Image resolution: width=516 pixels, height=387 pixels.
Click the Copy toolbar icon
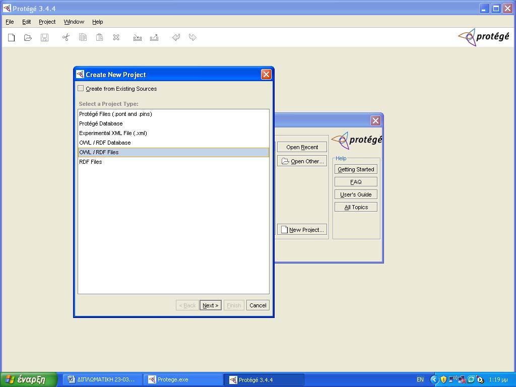83,37
